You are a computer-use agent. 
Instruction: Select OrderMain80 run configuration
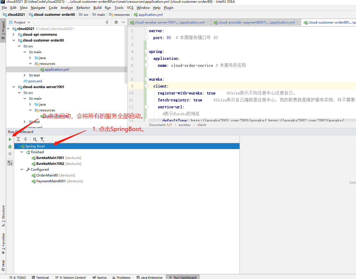(53, 175)
